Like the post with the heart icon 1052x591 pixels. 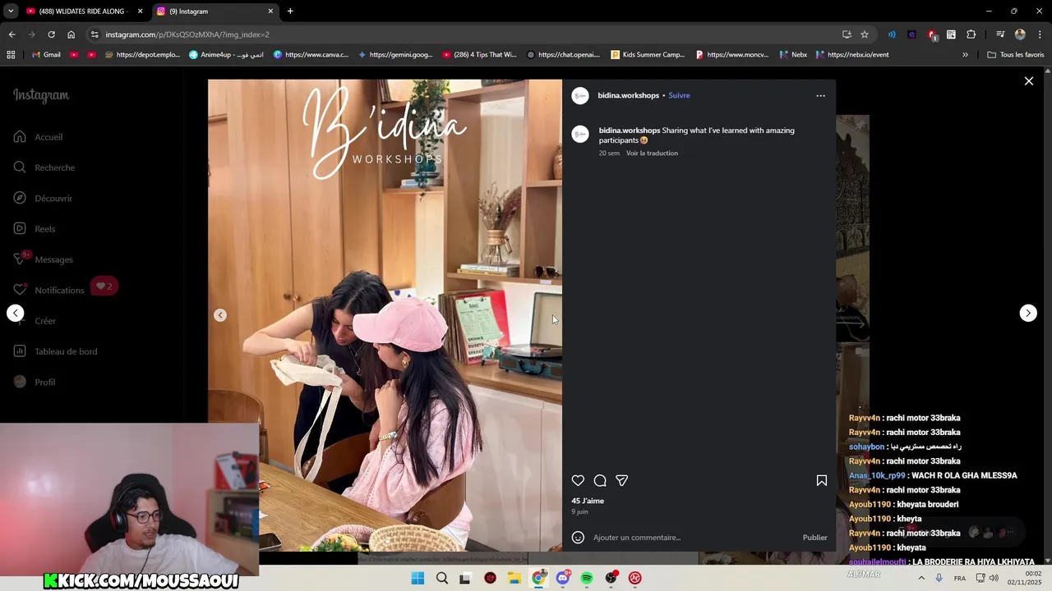[x=578, y=481]
